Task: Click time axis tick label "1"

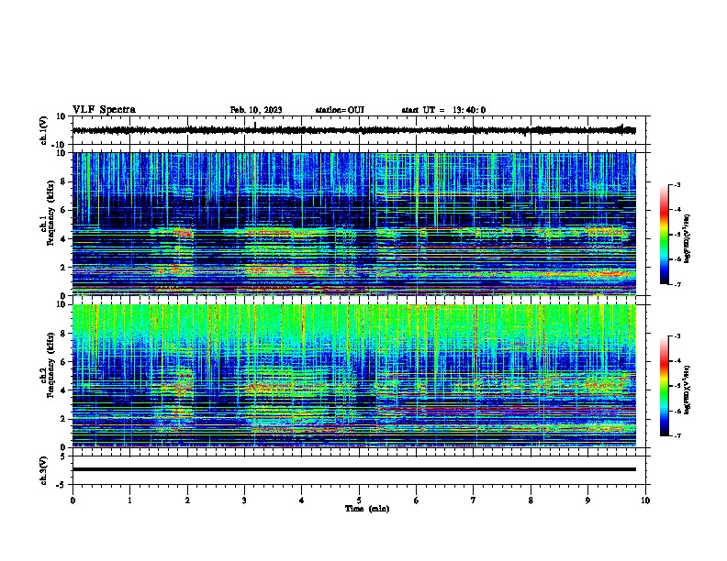Action: point(129,500)
